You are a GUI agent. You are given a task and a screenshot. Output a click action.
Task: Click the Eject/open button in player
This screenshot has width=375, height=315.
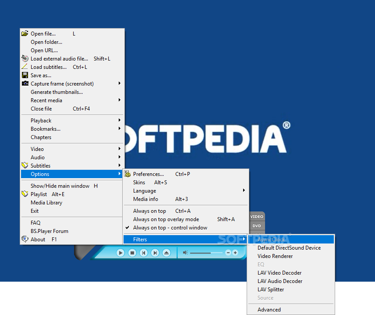[166, 253]
